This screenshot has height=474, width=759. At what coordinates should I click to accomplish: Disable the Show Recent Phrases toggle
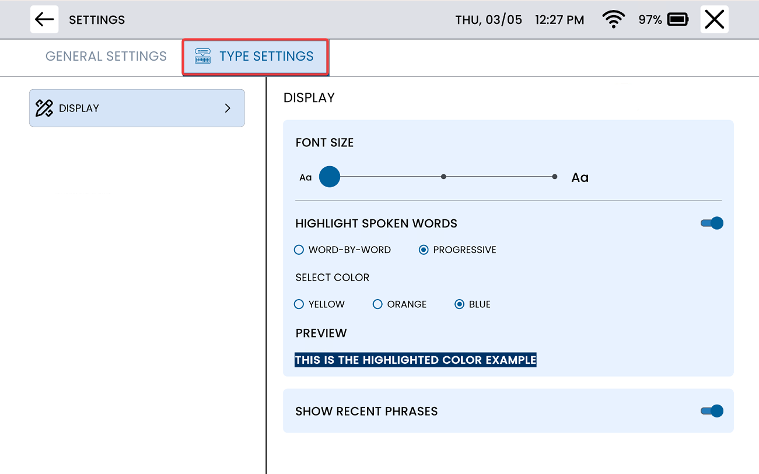(x=712, y=411)
